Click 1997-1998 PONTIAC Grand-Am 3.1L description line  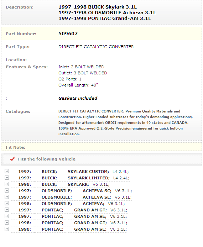click(105, 18)
